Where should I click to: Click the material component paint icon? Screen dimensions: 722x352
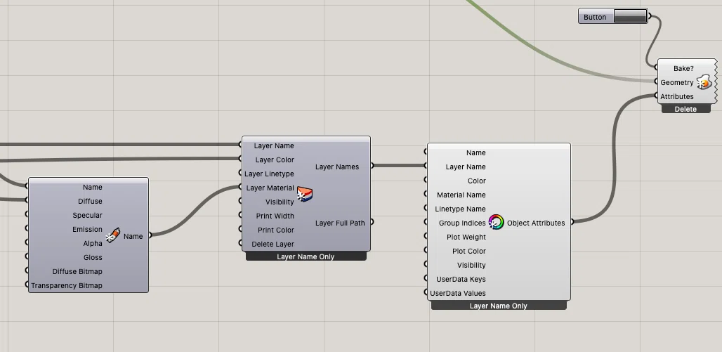113,235
